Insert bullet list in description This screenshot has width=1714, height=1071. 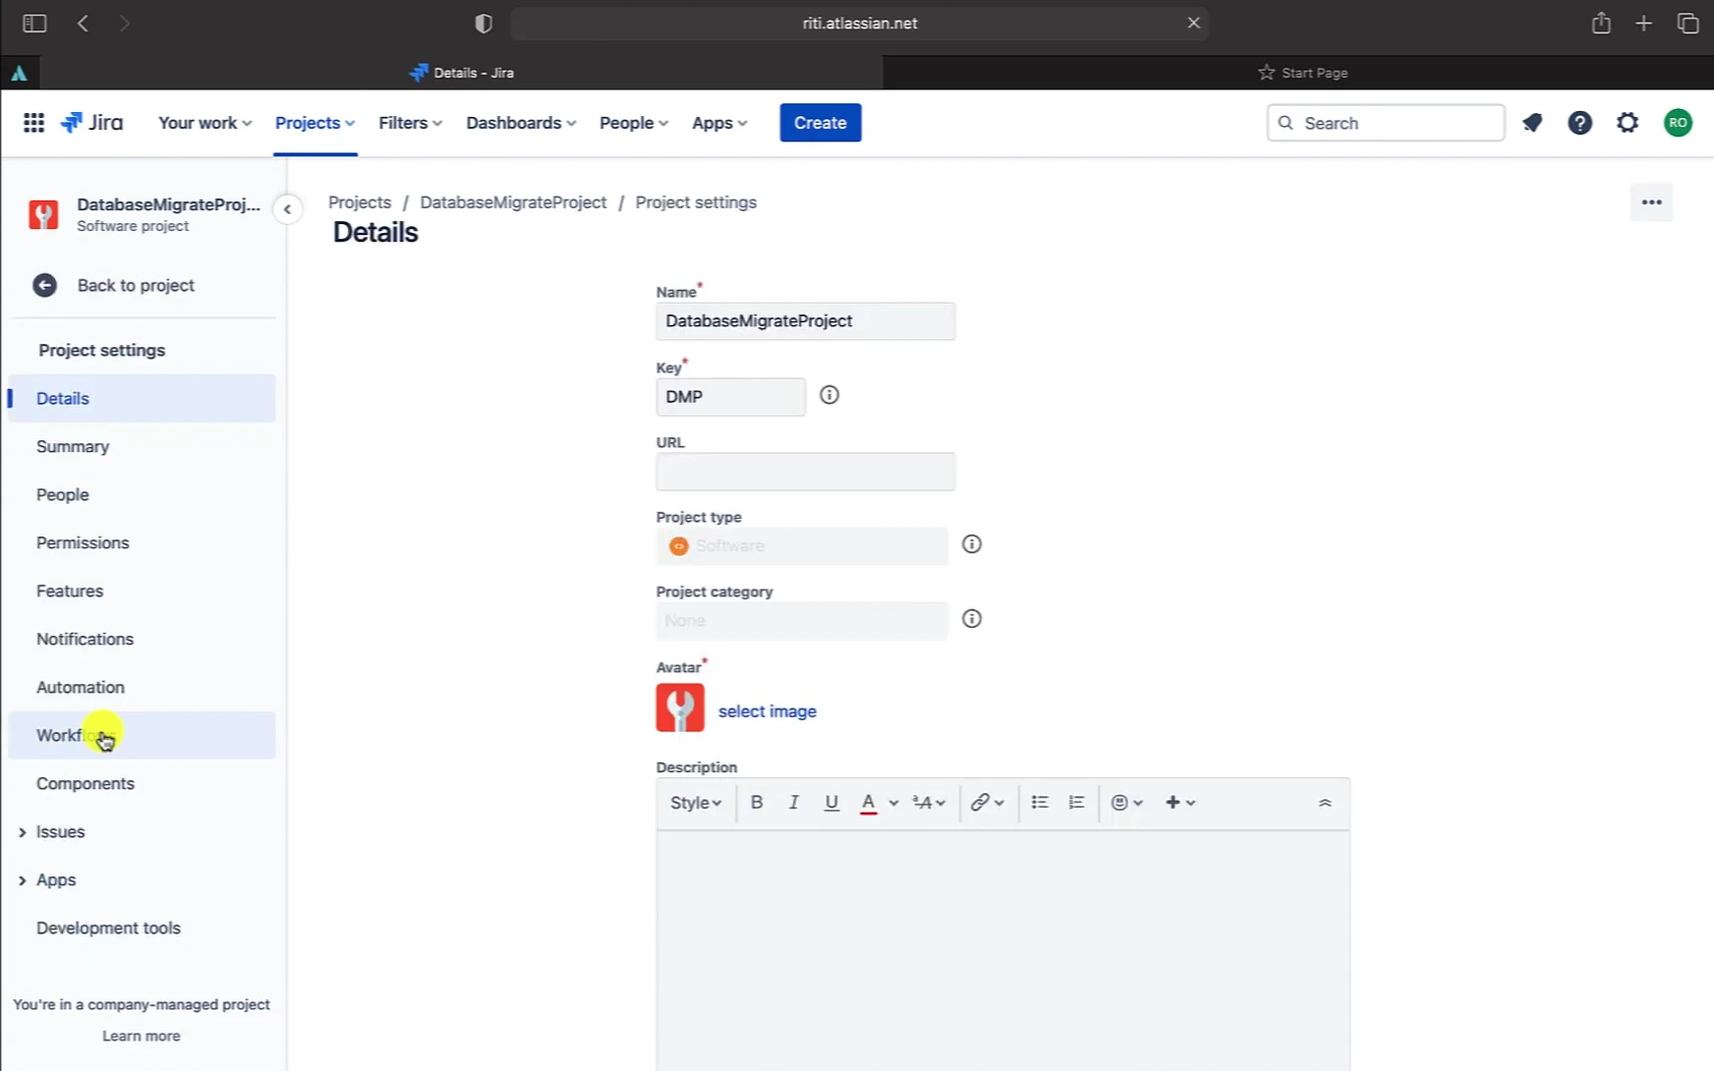click(1040, 803)
